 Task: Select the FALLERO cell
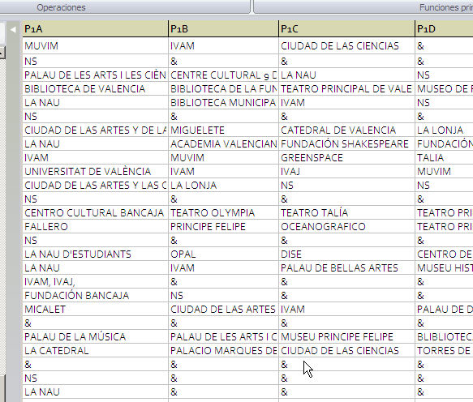click(x=95, y=227)
